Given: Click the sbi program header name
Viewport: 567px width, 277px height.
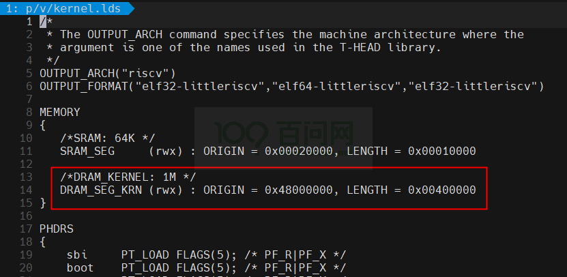Looking at the screenshot, I should pyautogui.click(x=77, y=255).
